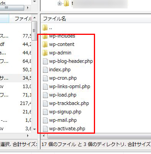Click the local tree horizontal scrollbar thumb
Screen dimensions: 151x154
click(12, 8)
